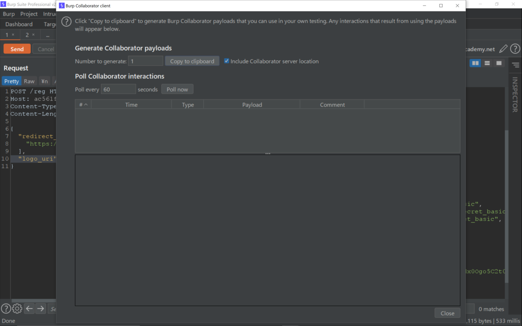This screenshot has width=522, height=326.
Task: Click the Poll every seconds field
Action: point(118,89)
